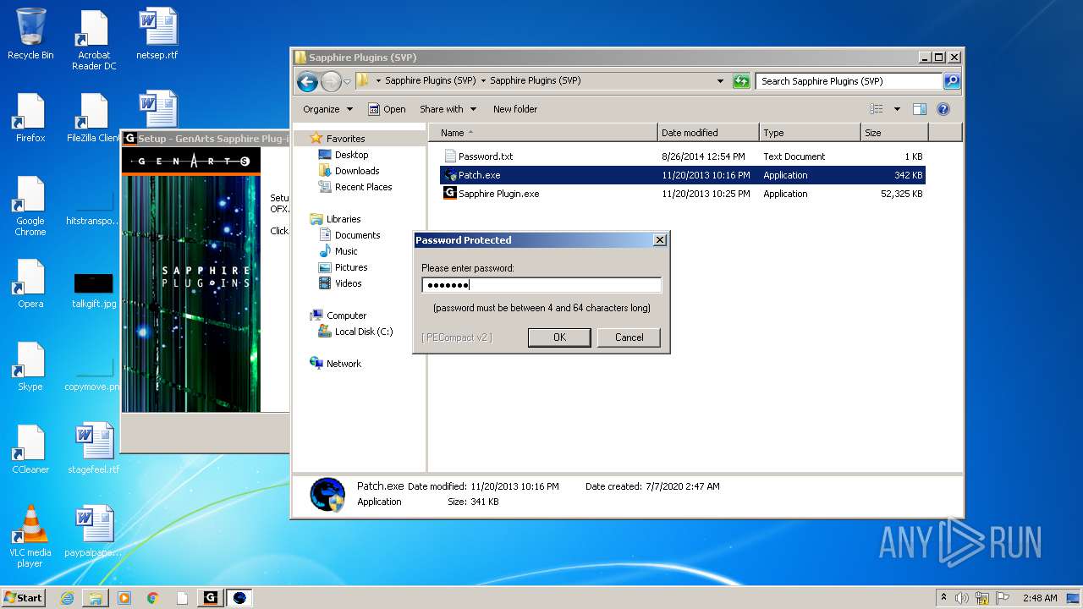
Task: Select Local Disk (C:)
Action: coord(364,332)
